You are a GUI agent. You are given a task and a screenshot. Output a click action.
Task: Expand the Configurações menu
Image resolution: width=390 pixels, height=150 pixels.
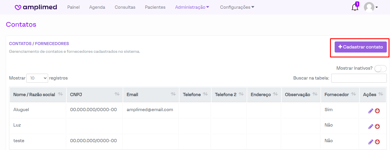(x=237, y=7)
